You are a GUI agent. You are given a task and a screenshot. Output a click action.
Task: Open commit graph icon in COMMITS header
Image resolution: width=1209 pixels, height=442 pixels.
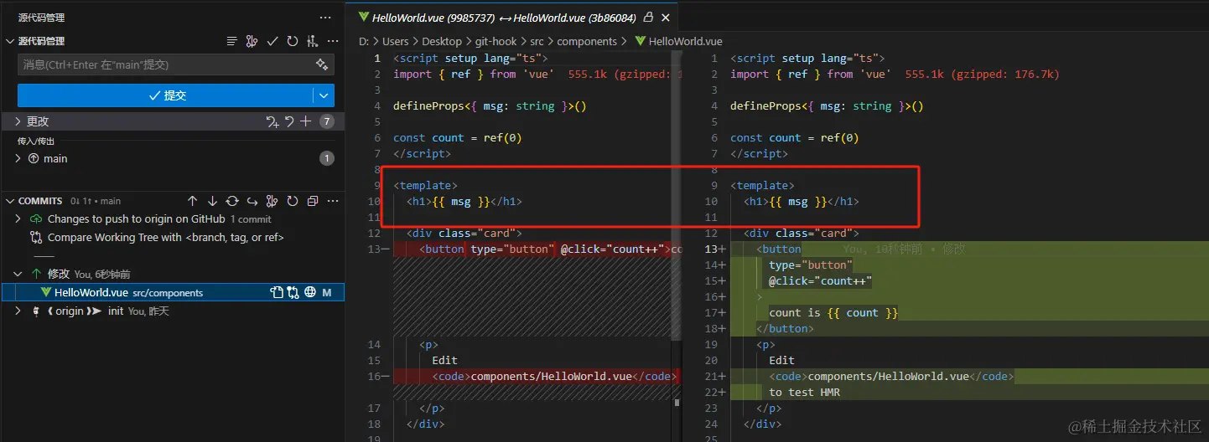272,201
